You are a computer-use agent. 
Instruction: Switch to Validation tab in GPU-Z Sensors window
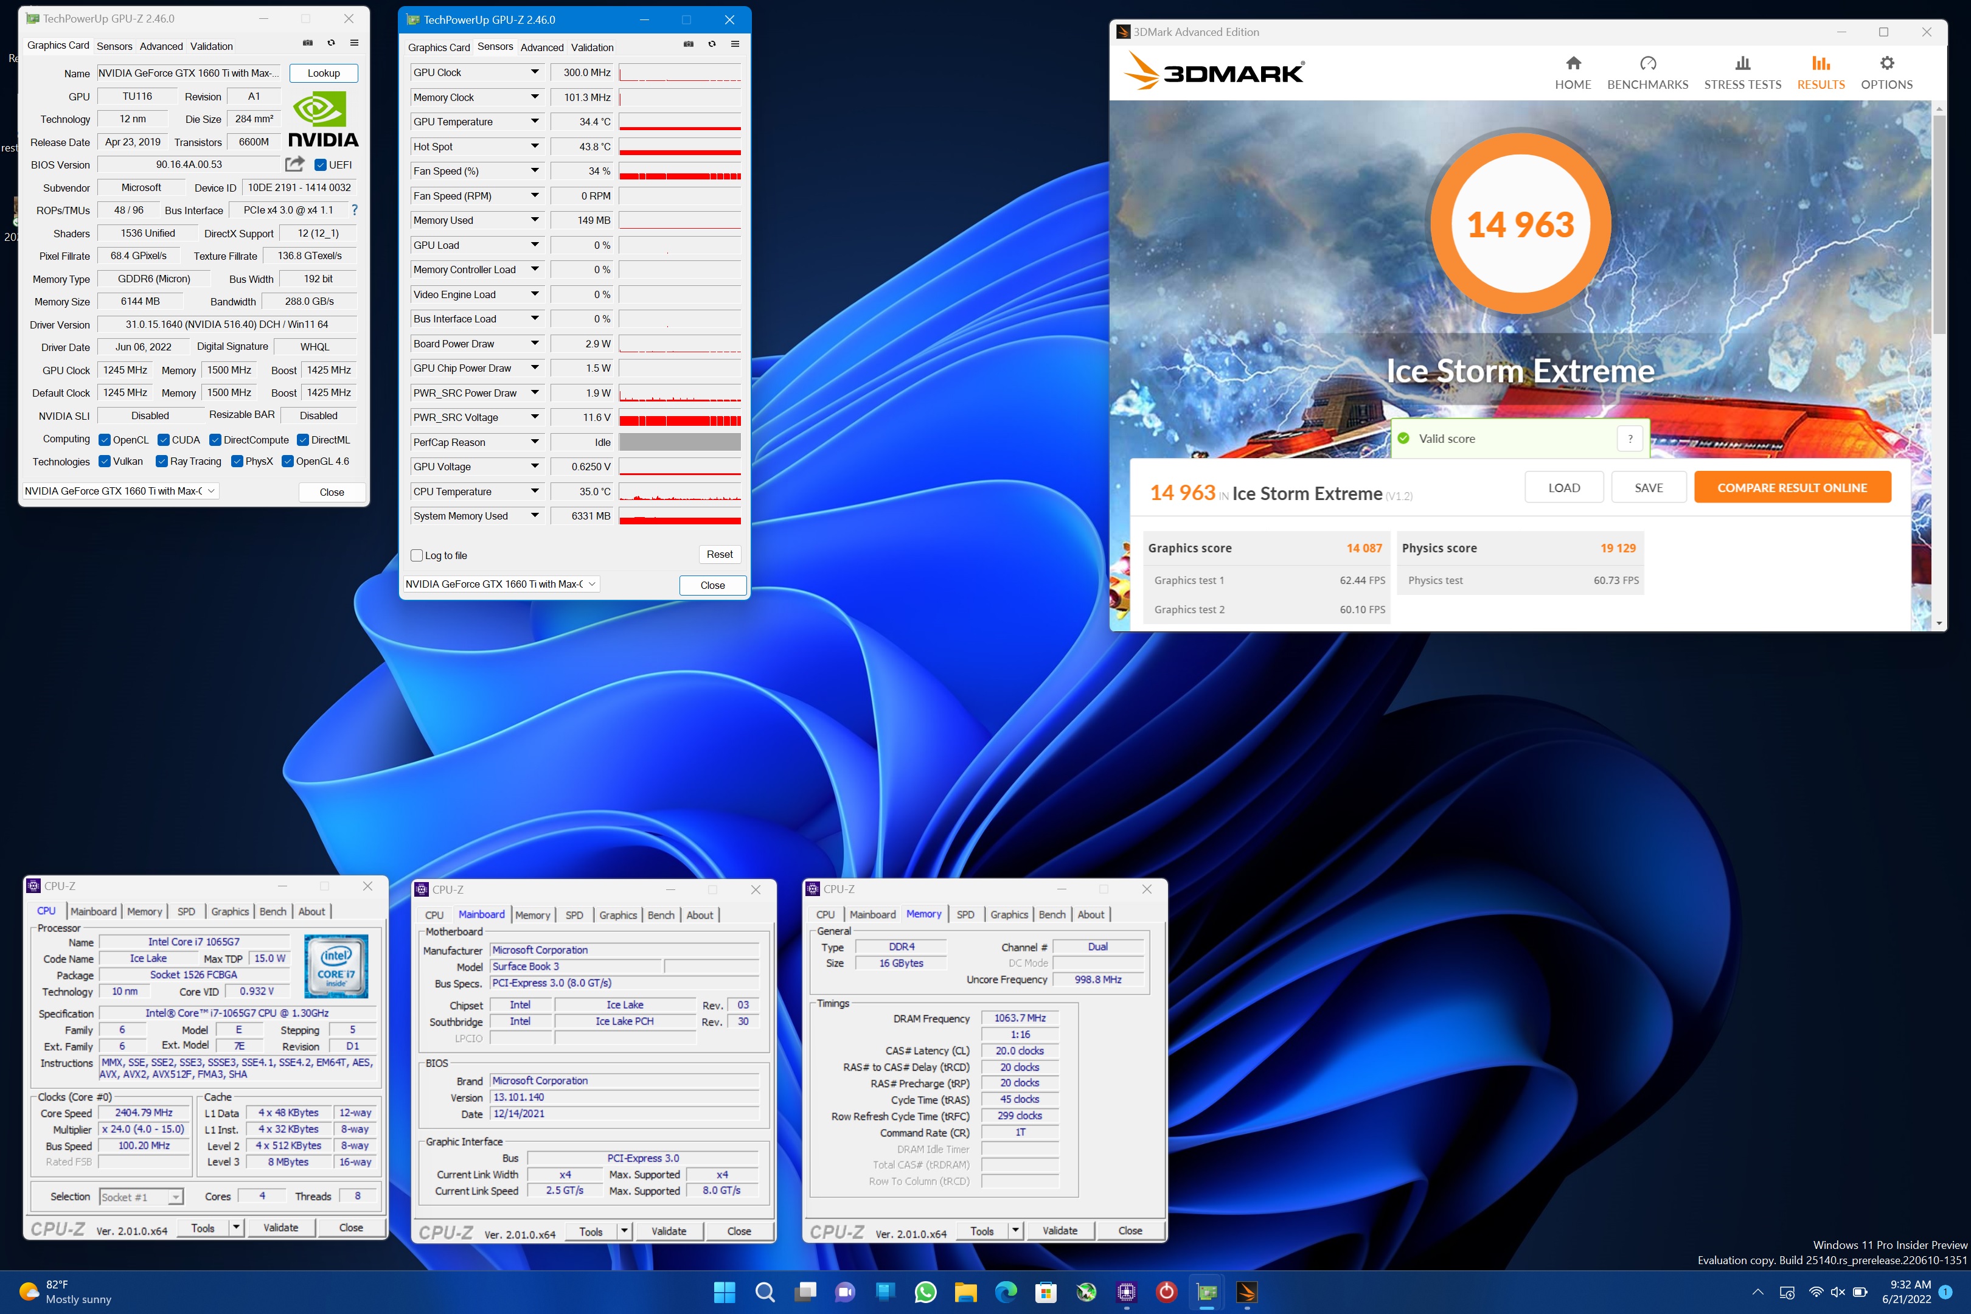coord(593,48)
